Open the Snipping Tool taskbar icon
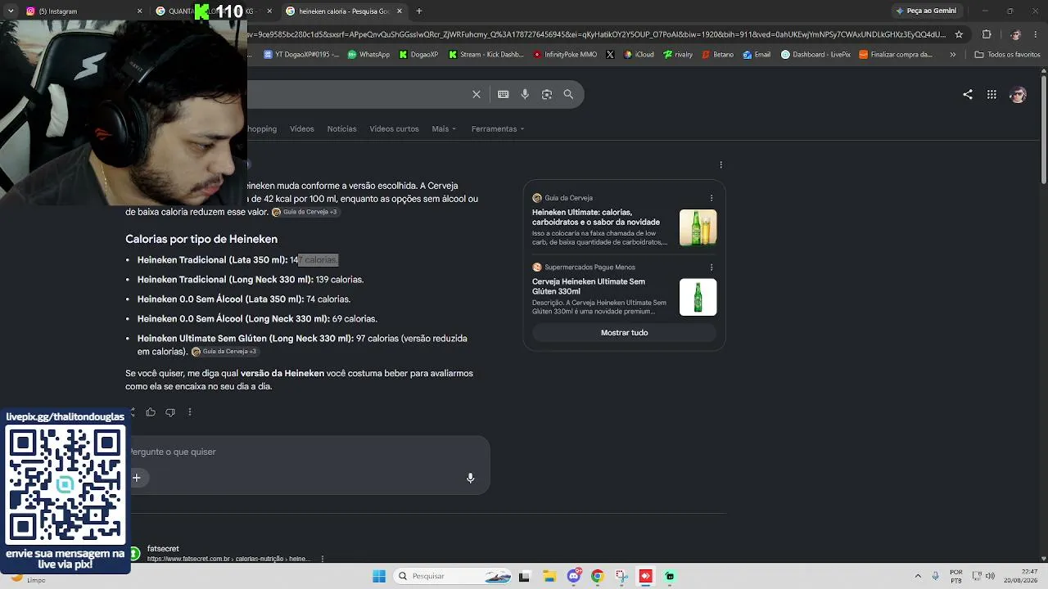 coord(621,576)
